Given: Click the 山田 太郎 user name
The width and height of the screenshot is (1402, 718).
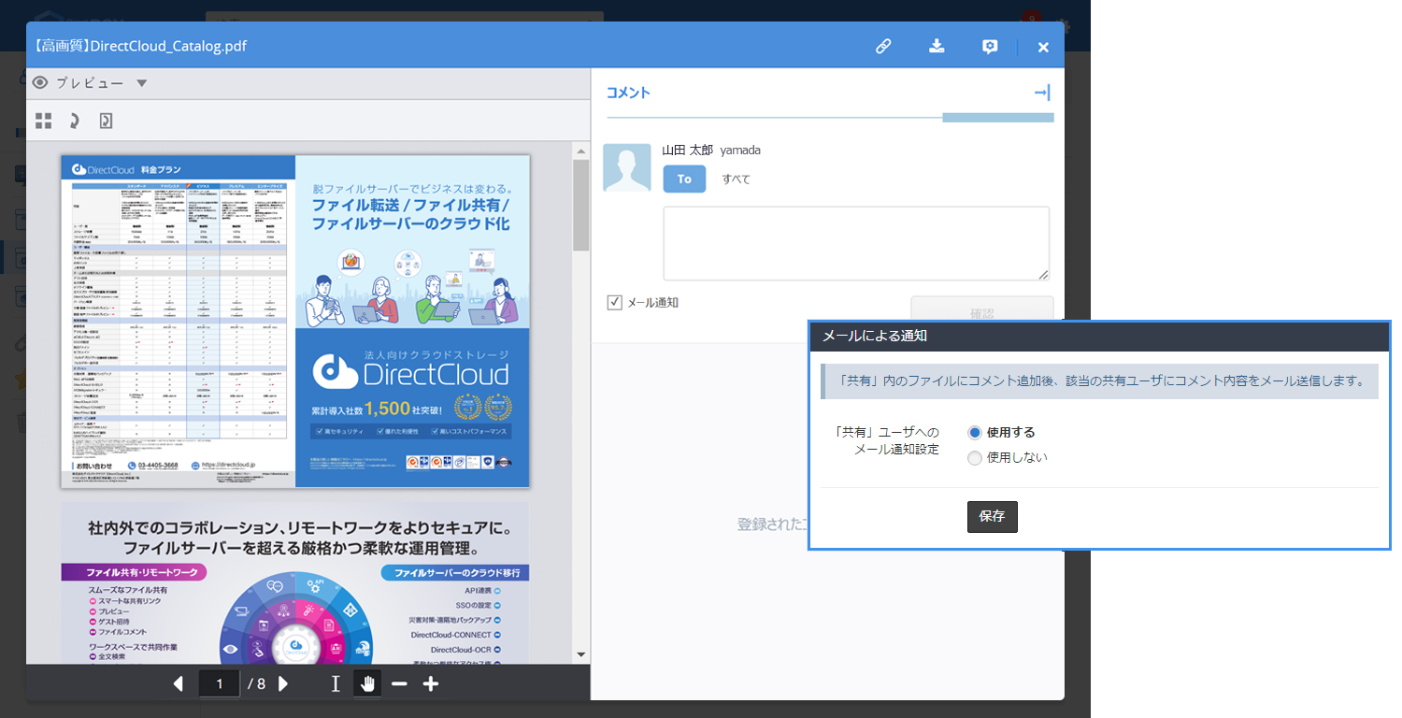Looking at the screenshot, I should pos(687,150).
